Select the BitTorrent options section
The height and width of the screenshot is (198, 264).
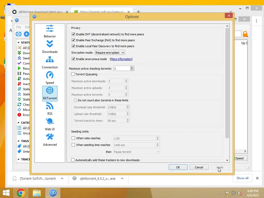coord(50,93)
